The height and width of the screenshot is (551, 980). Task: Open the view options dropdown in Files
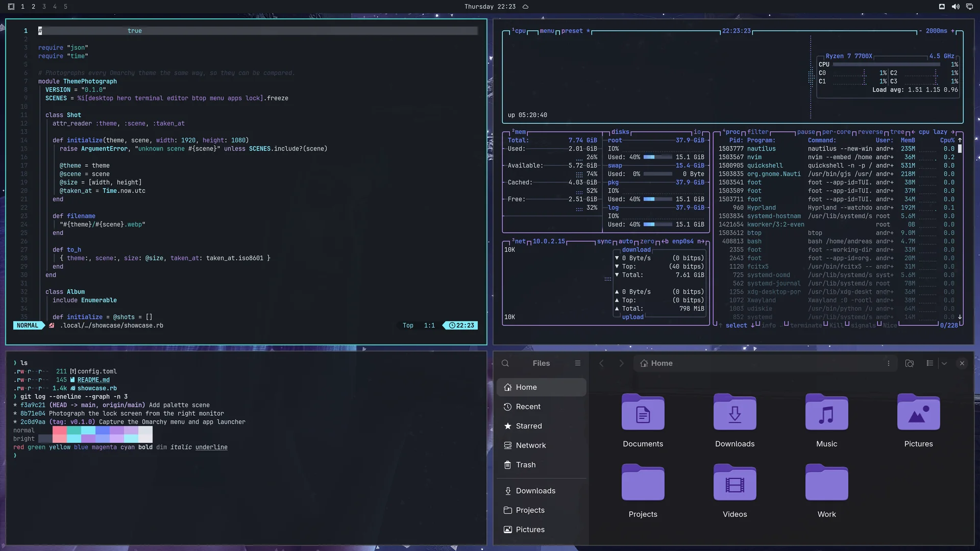pyautogui.click(x=944, y=363)
